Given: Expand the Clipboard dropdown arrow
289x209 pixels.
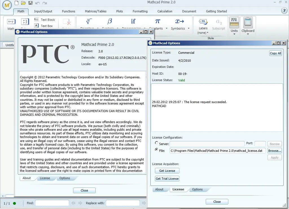Looking at the screenshot, I should point(248,34).
